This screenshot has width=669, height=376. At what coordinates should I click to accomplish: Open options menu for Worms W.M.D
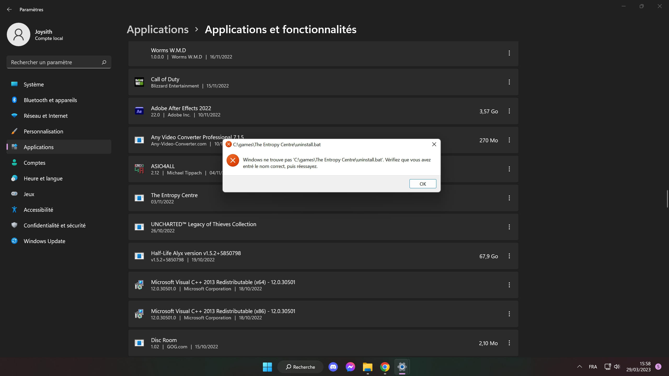509,53
